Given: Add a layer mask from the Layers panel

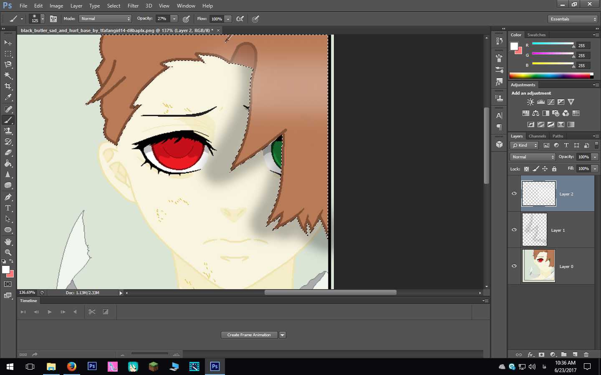Looking at the screenshot, I should (x=541, y=355).
